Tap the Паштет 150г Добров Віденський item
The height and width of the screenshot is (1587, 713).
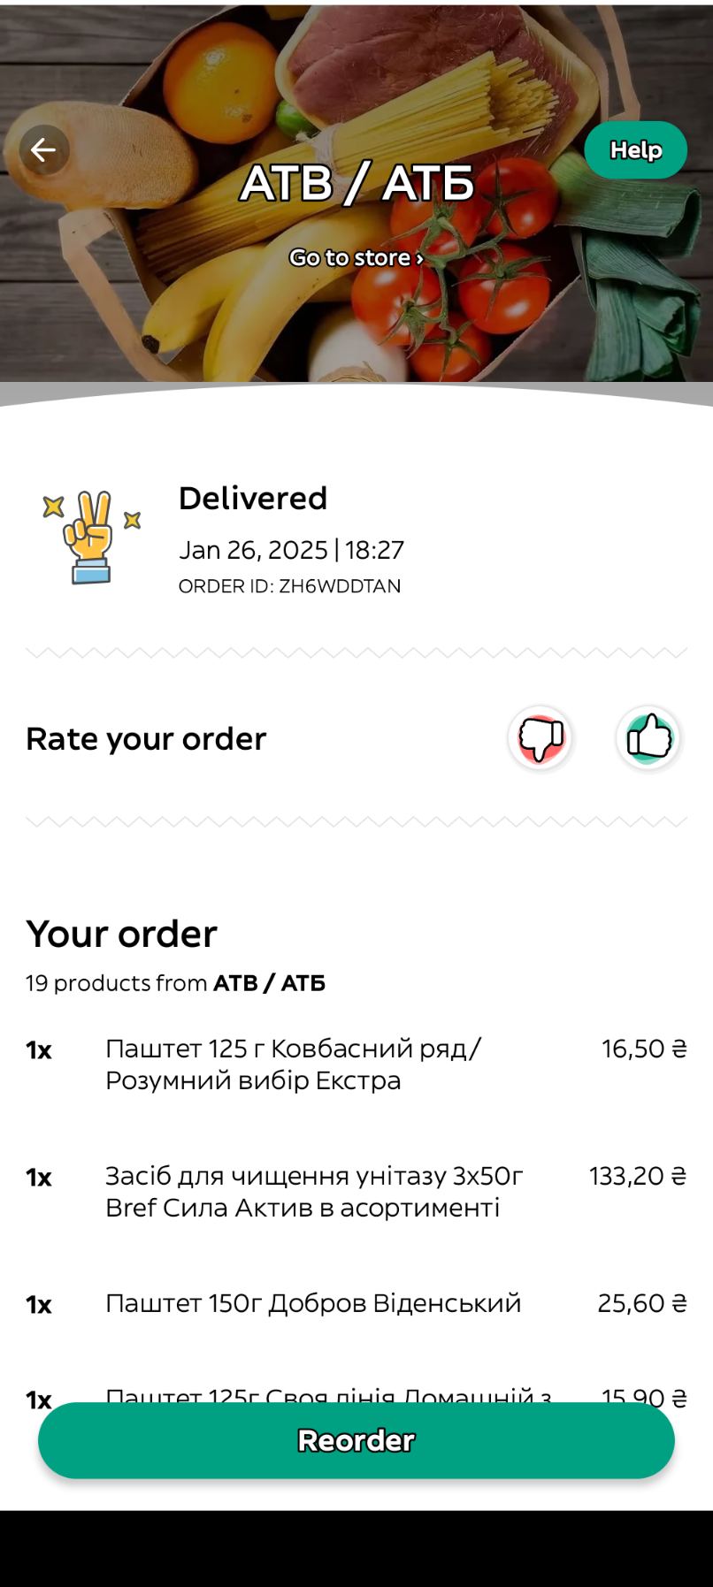(x=313, y=1303)
